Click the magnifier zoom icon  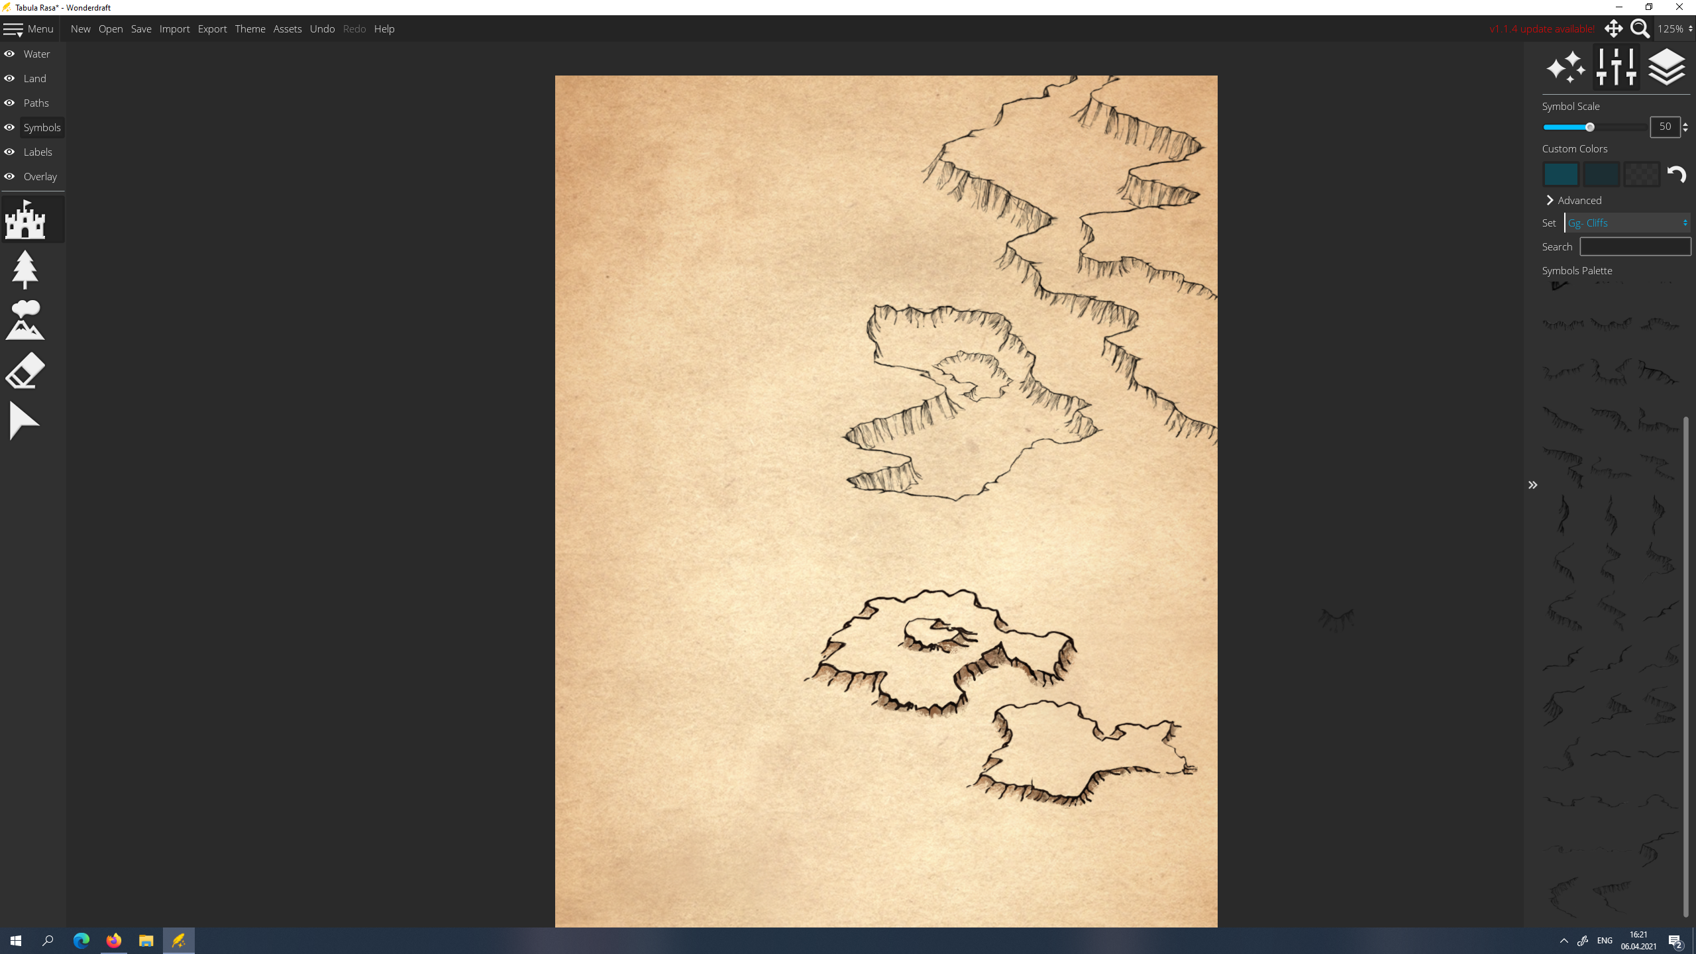point(1640,29)
